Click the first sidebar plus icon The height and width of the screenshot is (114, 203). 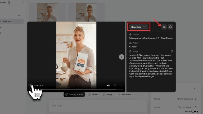[19, 10]
